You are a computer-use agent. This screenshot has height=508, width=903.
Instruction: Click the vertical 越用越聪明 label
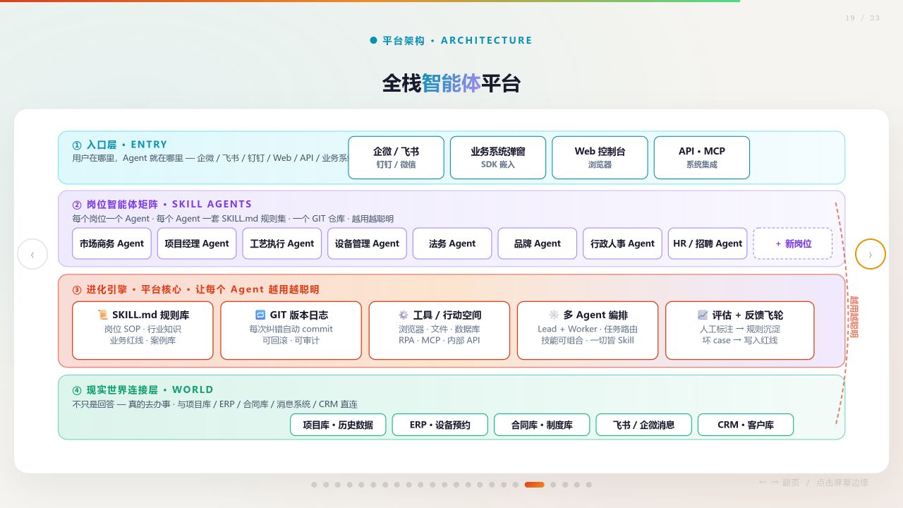[854, 317]
